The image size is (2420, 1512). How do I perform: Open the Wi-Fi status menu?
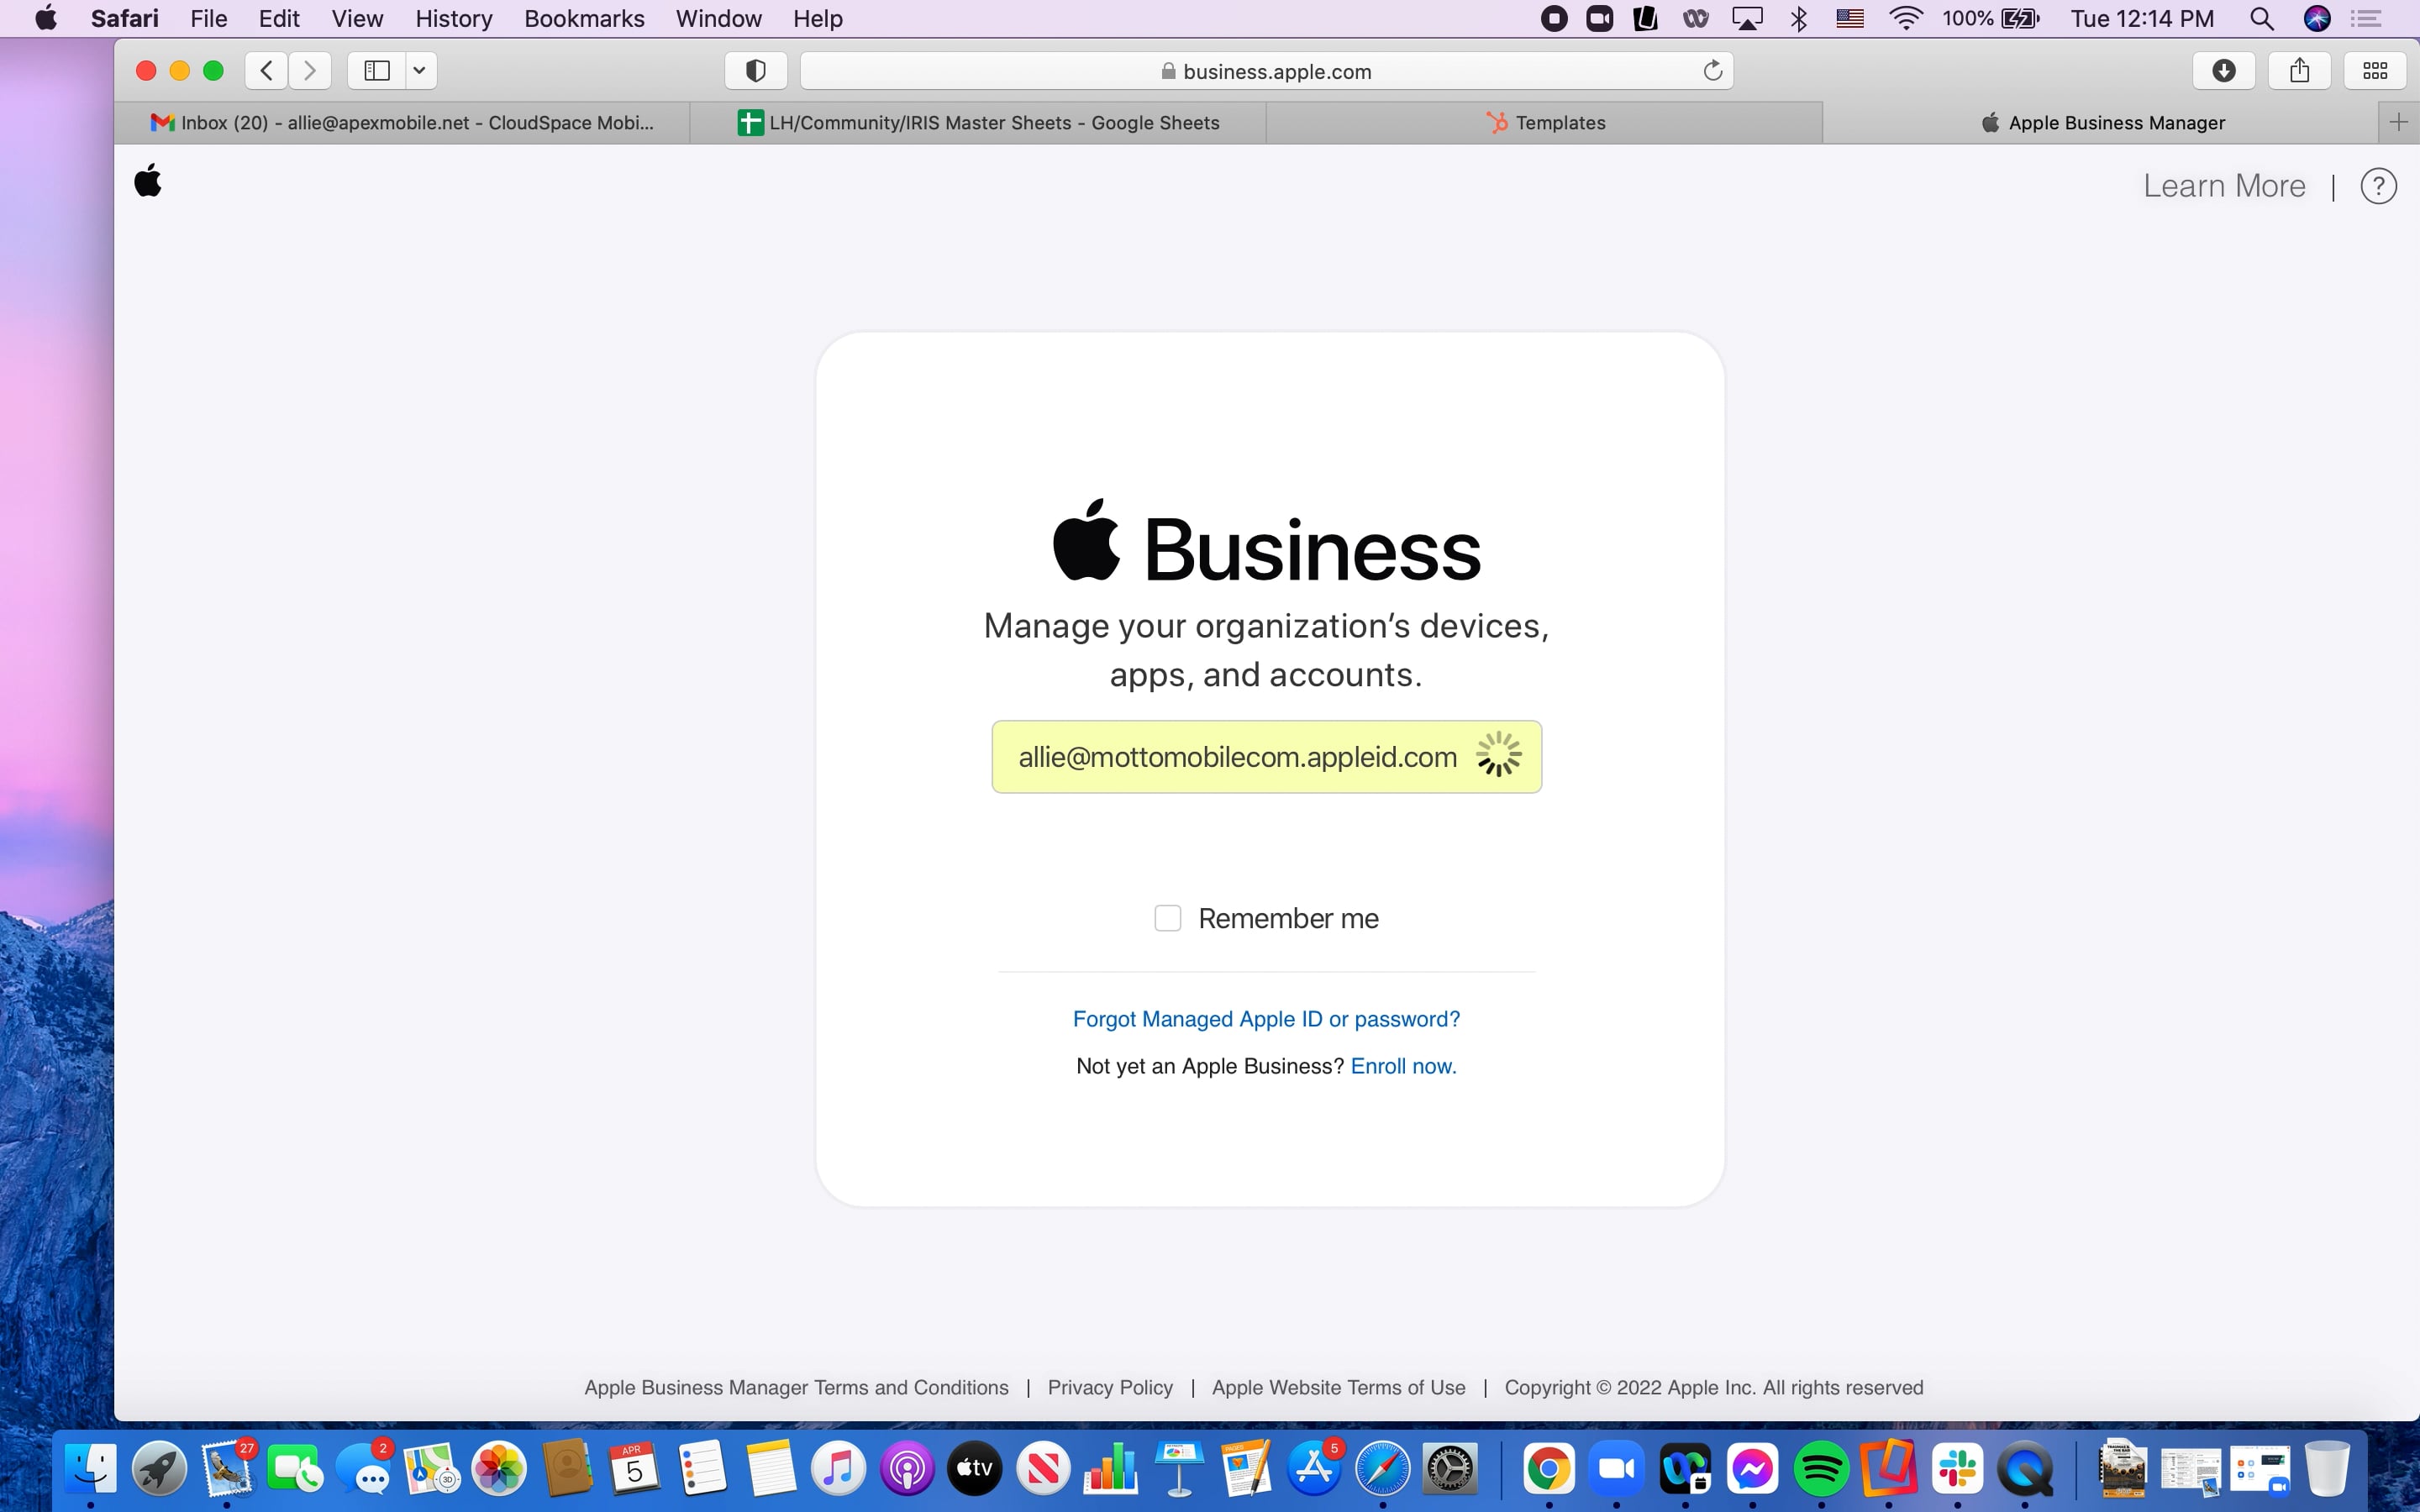1905,18
